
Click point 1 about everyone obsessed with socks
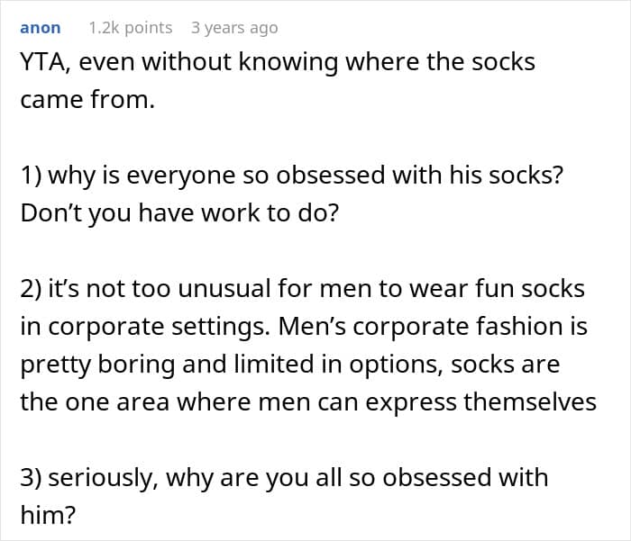[291, 176]
